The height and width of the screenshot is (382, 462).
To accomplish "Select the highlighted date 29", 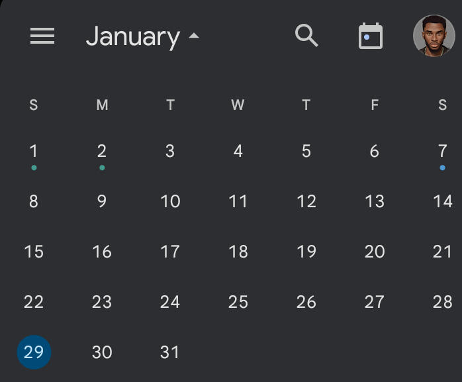I will 34,352.
